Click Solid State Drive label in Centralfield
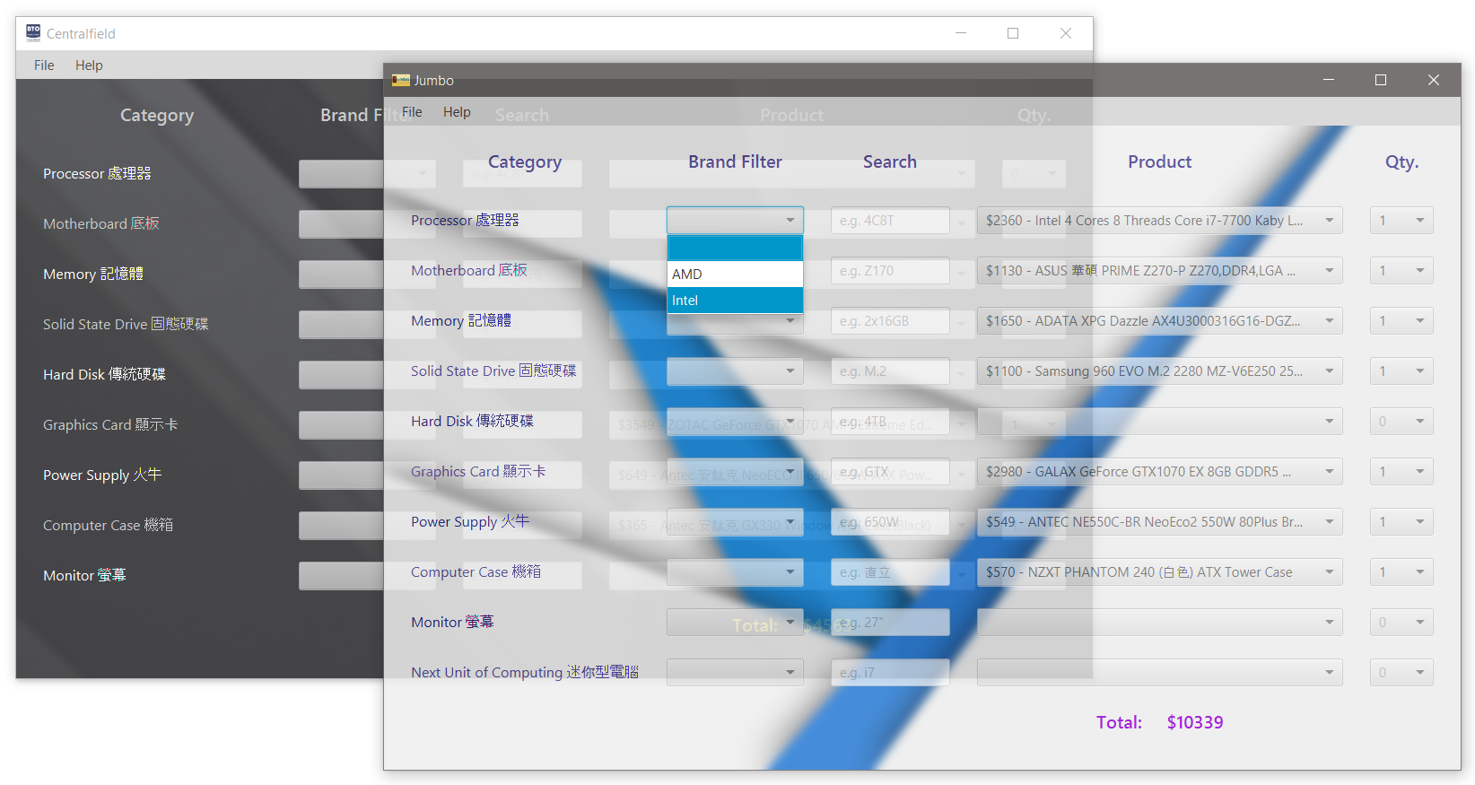1475x785 pixels. click(126, 325)
